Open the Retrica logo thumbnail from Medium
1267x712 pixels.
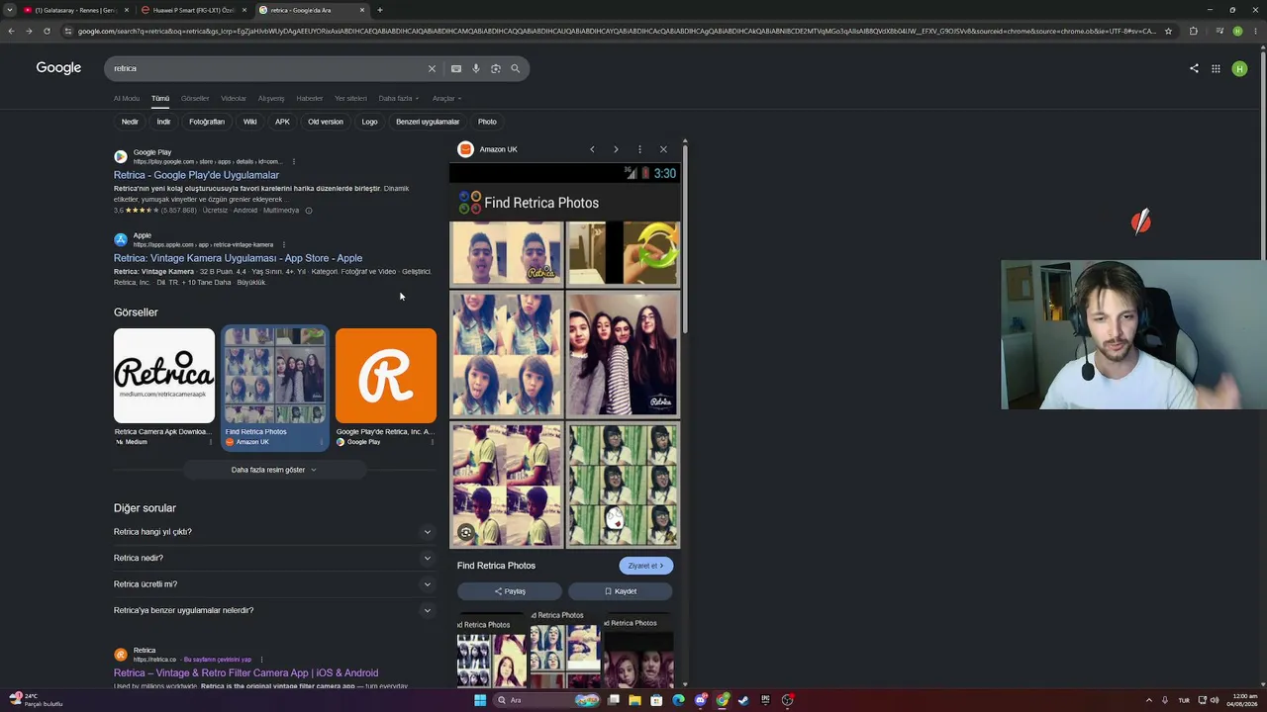pos(164,376)
